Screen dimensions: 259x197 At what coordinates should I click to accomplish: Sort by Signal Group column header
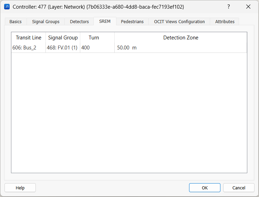[63, 38]
